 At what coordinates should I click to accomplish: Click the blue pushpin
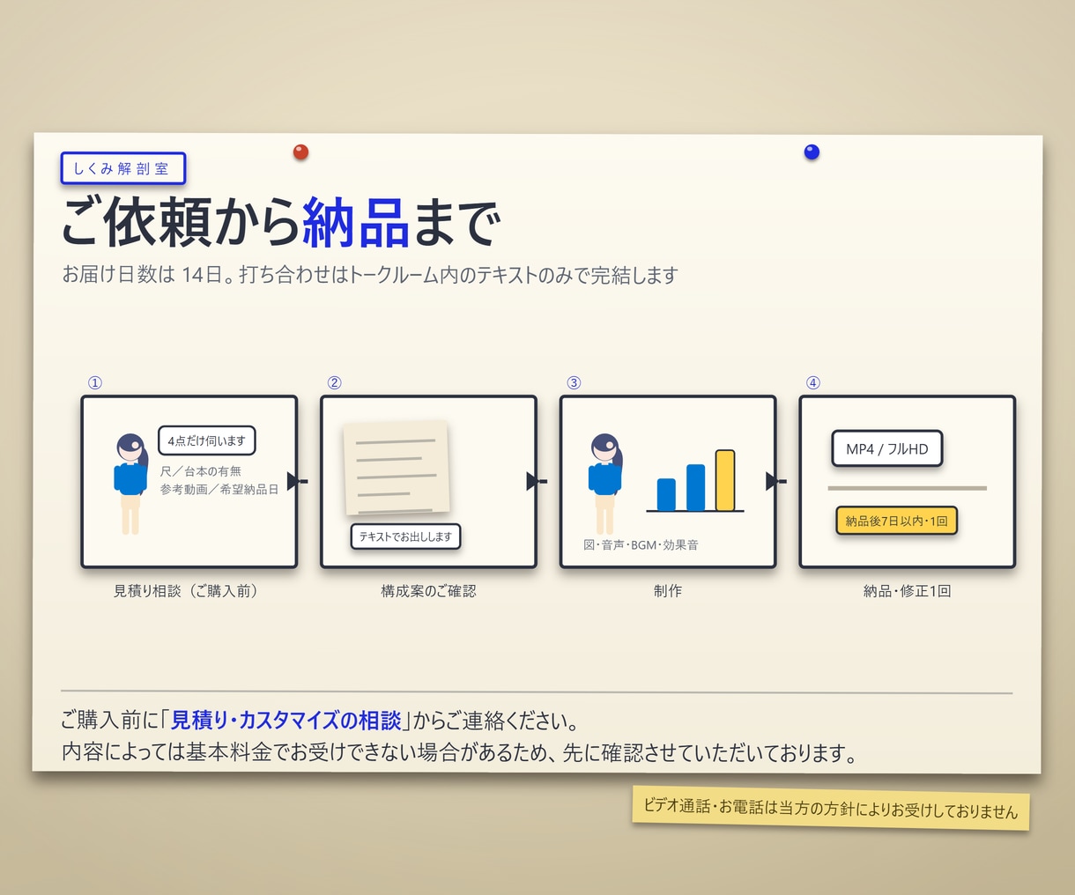pos(812,152)
